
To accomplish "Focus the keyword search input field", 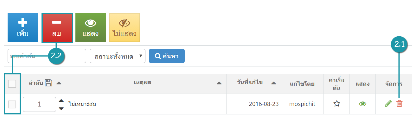I will (x=47, y=56).
